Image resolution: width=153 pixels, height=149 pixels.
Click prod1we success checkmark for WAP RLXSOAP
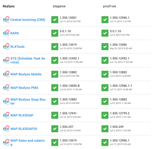[x=105, y=115]
